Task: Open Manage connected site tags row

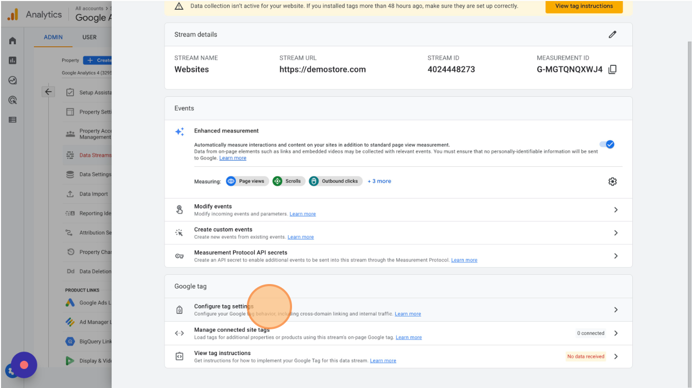Action: coord(615,333)
